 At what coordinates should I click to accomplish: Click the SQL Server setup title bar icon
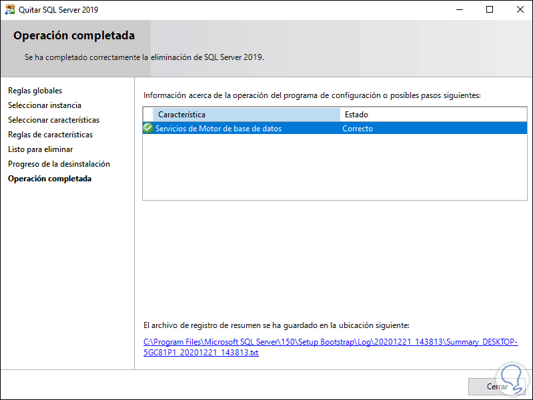pyautogui.click(x=10, y=9)
